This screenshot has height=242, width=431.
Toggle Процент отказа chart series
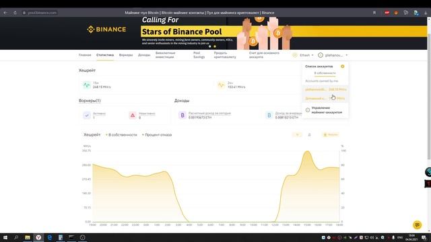(x=157, y=134)
